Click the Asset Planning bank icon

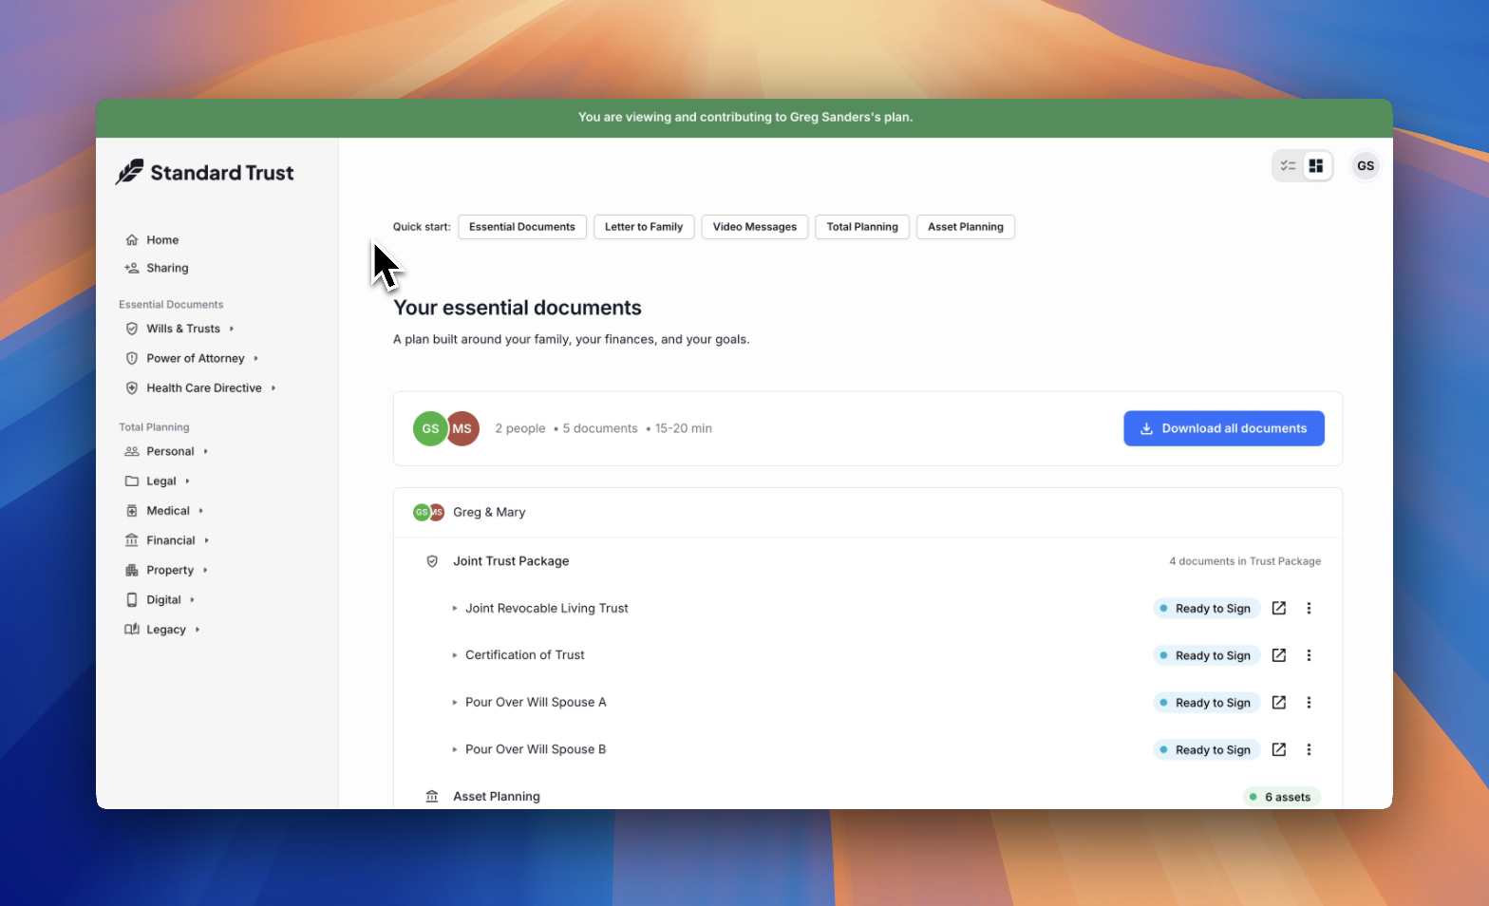432,796
